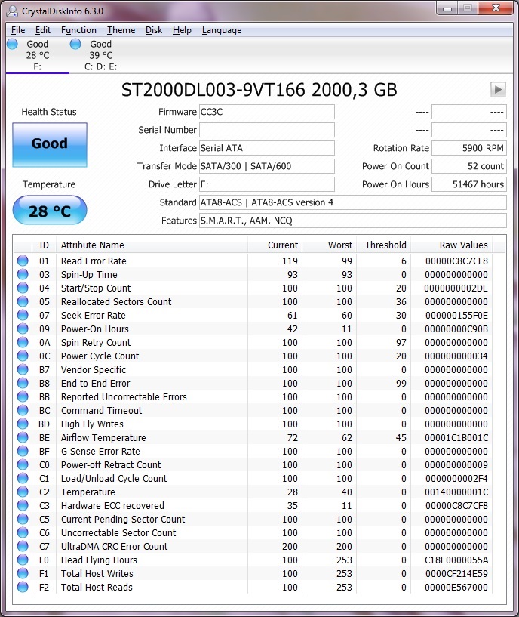The width and height of the screenshot is (519, 617).
Task: Click the CrystalDiskInfo title bar app icon
Action: 12,11
